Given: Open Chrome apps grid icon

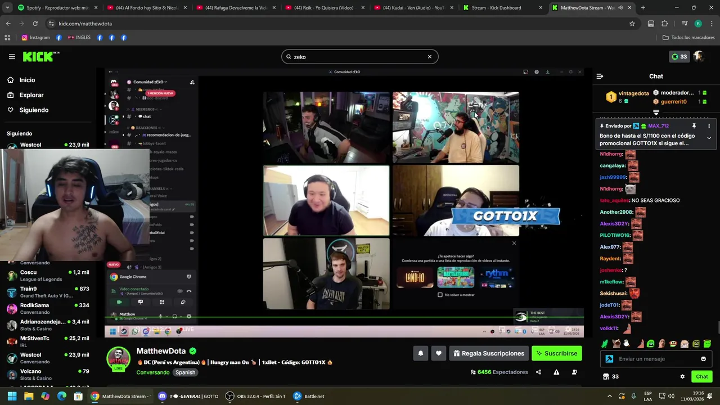Looking at the screenshot, I should pos(7,38).
